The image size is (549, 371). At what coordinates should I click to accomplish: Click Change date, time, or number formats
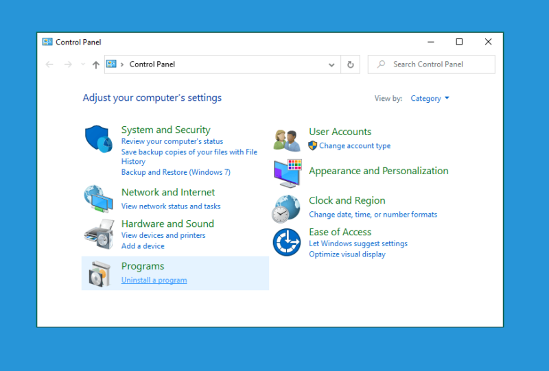click(x=373, y=215)
